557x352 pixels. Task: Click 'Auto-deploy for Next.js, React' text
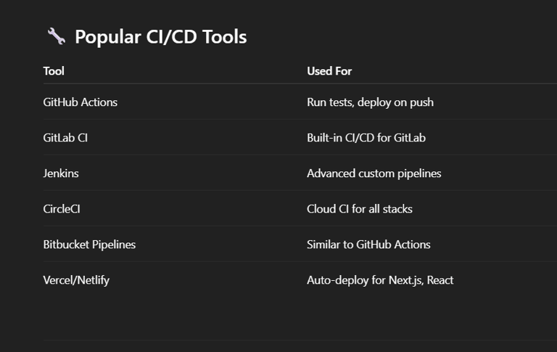click(x=380, y=280)
